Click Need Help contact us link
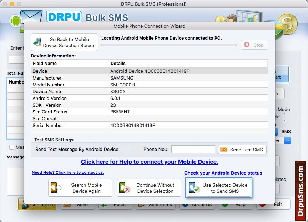Image resolution: width=308 pixels, height=222 pixels. pyautogui.click(x=68, y=172)
